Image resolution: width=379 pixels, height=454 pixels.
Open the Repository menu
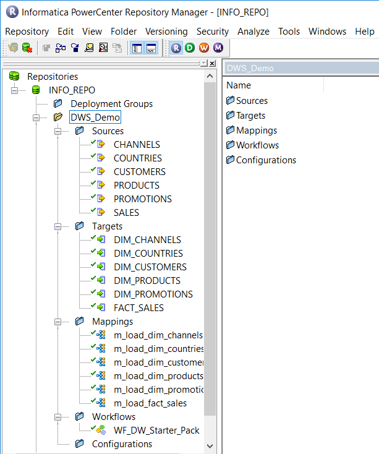27,32
